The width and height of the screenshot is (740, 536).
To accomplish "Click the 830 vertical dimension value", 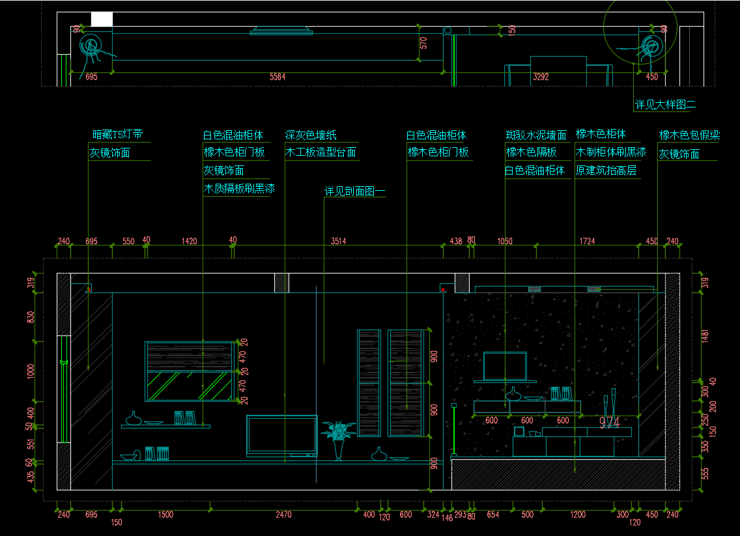I will 31,317.
